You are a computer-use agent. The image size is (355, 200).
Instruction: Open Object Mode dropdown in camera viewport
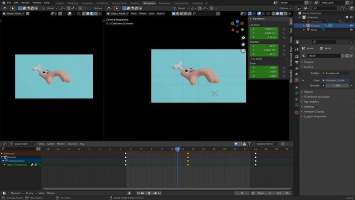118,13
